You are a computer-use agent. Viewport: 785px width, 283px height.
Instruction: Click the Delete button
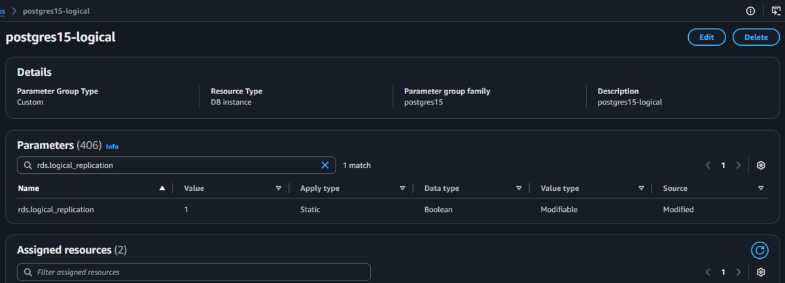[x=756, y=37]
